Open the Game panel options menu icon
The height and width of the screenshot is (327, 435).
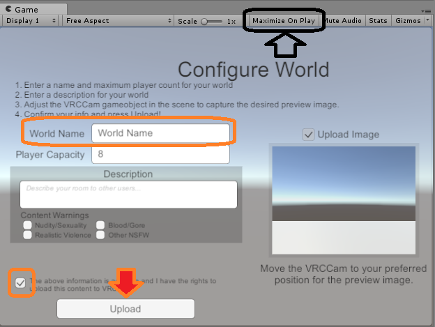coord(426,11)
